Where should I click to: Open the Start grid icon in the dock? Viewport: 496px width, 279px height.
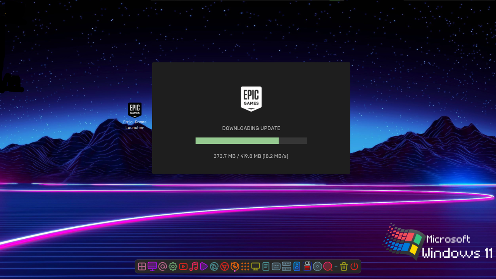(142, 267)
